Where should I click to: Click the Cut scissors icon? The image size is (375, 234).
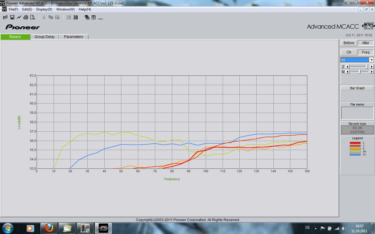pos(44,18)
